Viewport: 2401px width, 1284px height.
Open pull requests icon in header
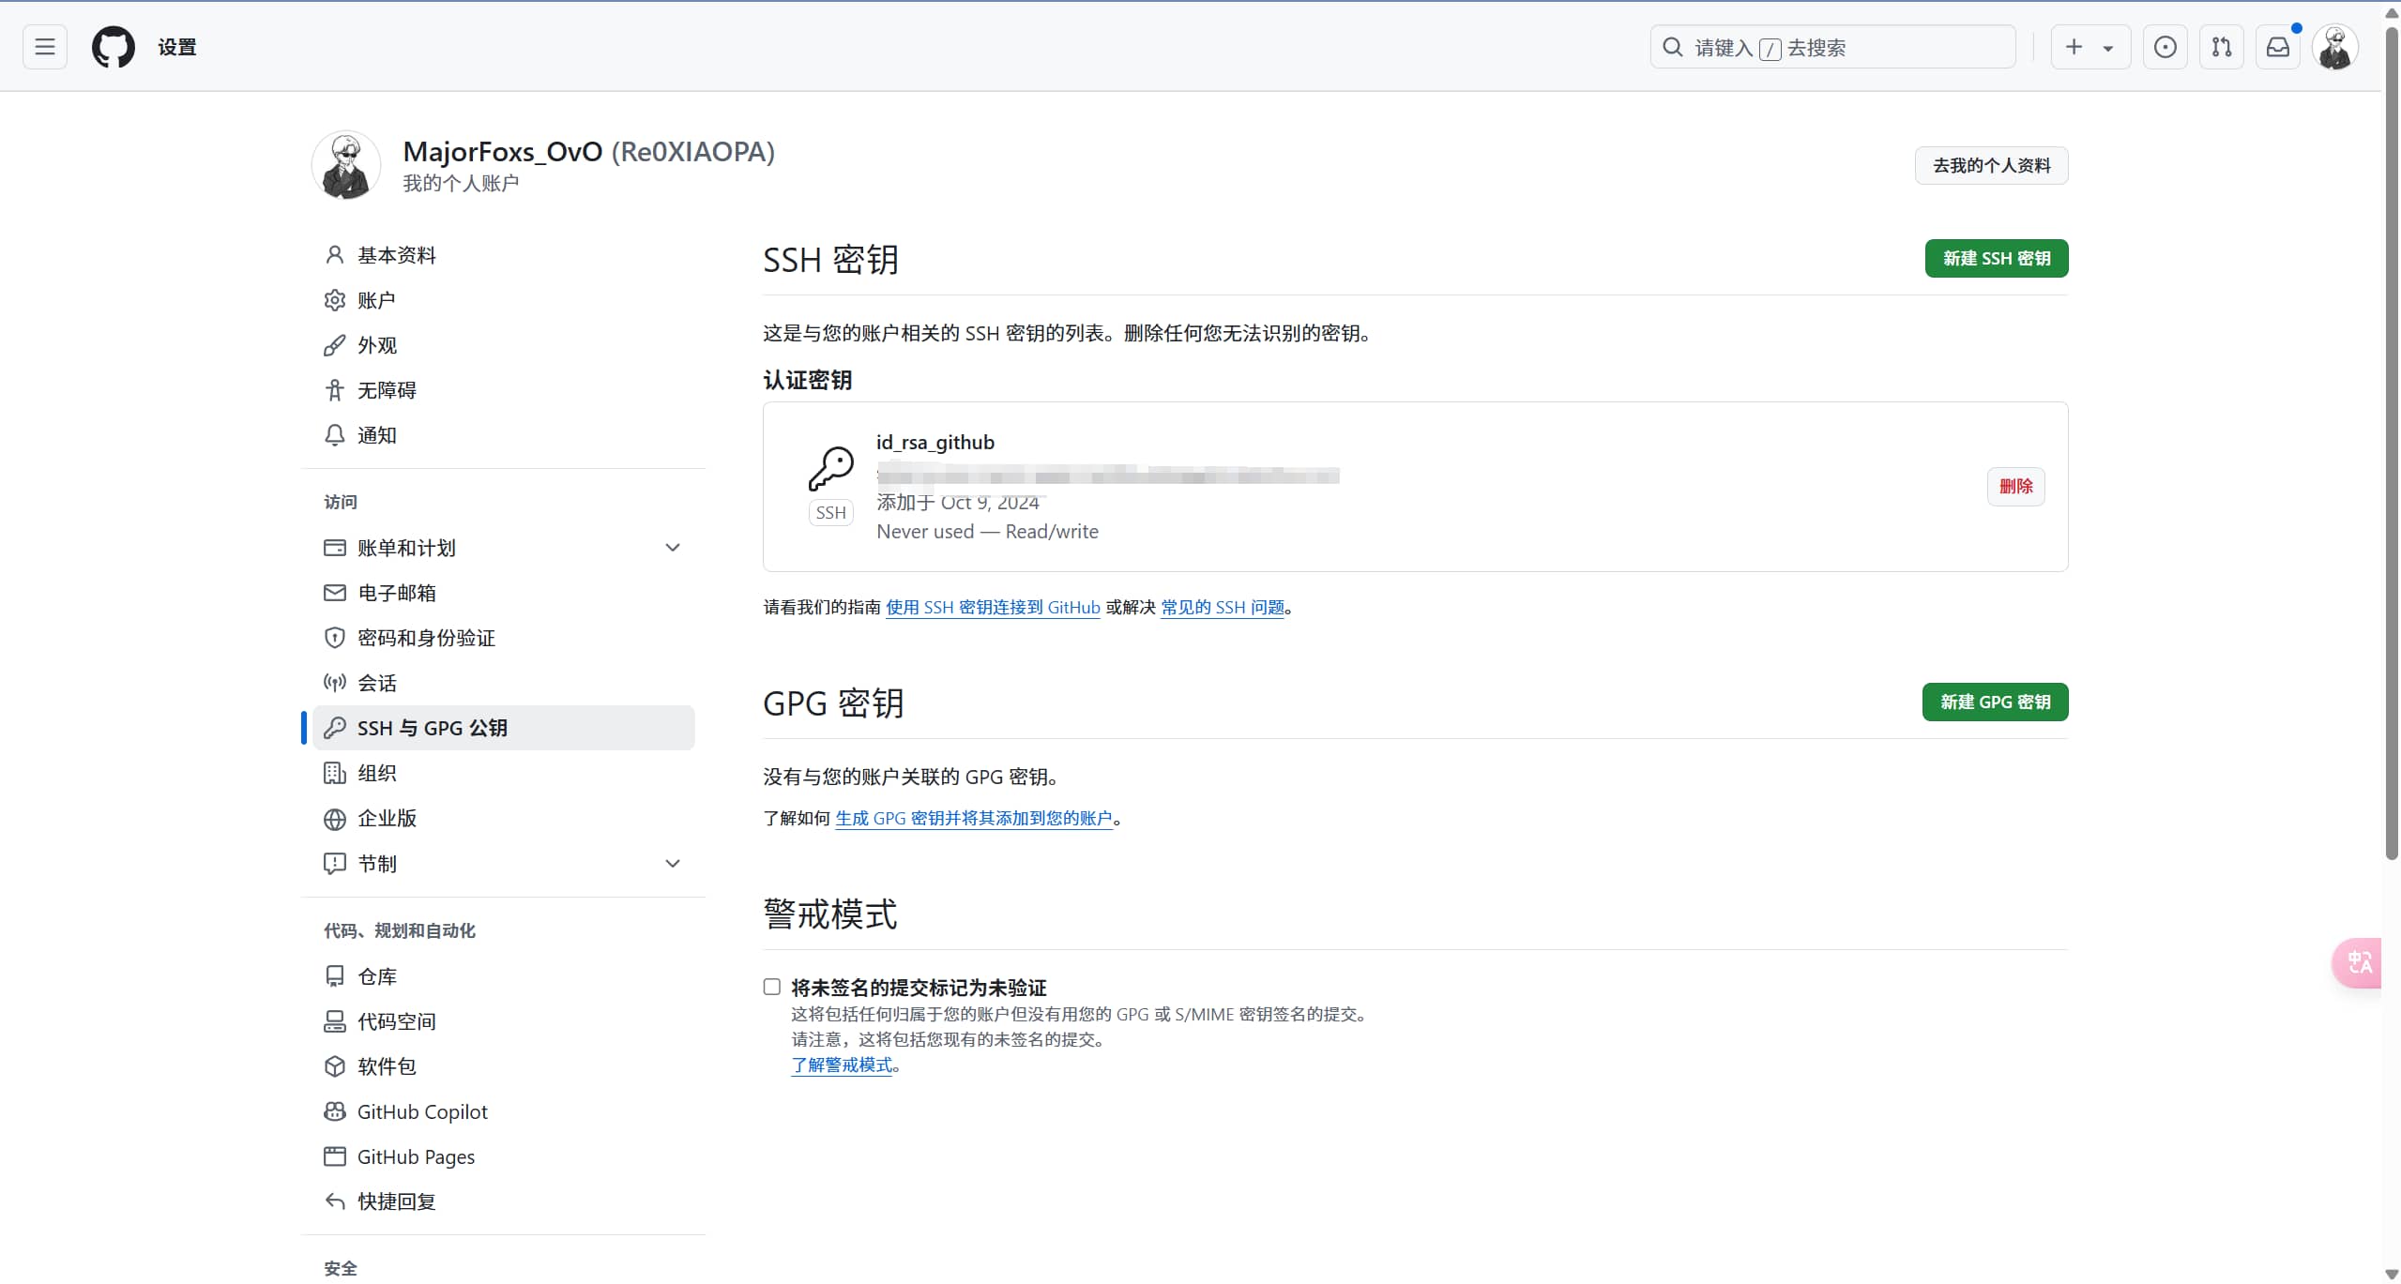click(2221, 47)
